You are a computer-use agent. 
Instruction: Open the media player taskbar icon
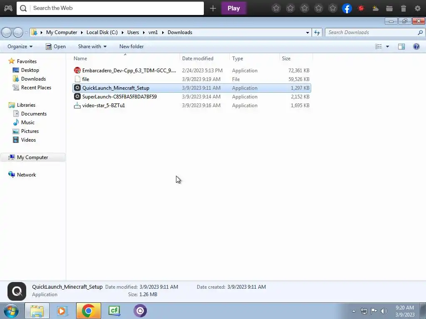[62, 311]
